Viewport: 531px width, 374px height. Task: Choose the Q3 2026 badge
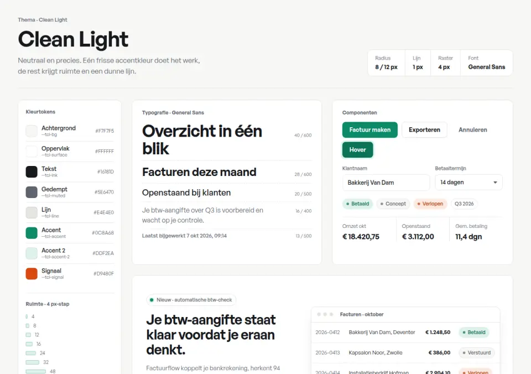click(464, 204)
